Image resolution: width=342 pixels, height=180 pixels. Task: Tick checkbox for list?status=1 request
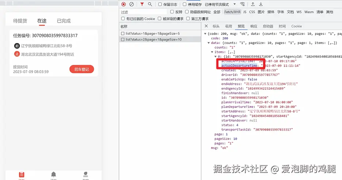123,33
